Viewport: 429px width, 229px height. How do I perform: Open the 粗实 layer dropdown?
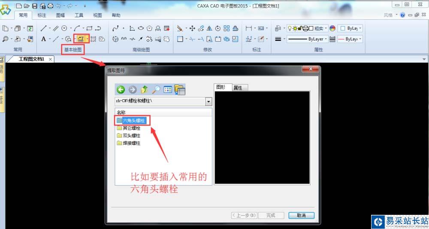point(326,28)
